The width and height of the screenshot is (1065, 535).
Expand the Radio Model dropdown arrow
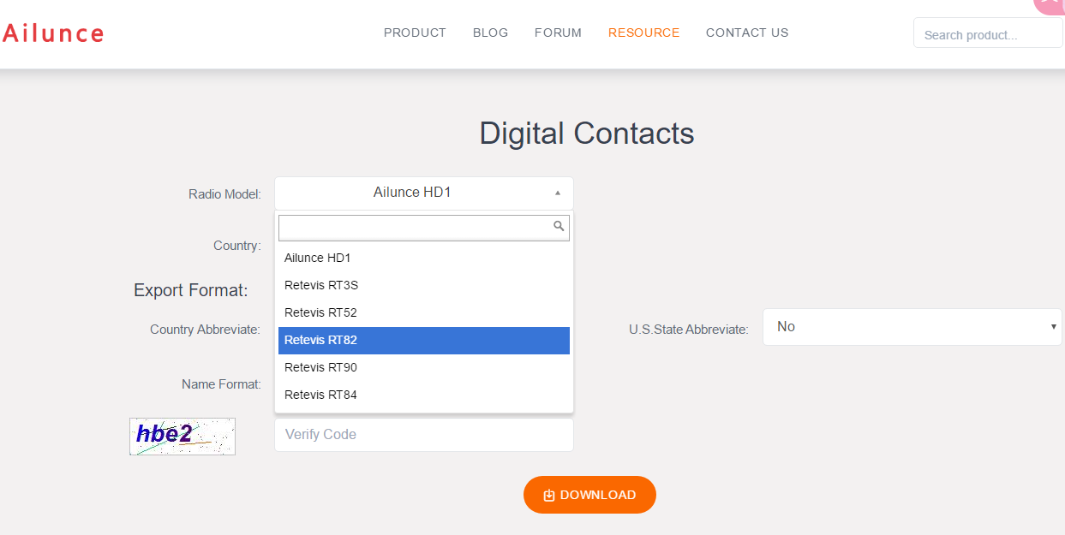(x=558, y=193)
